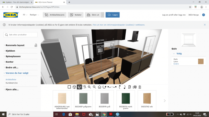The width and height of the screenshot is (209, 117).
Task: Select the 3D wireframe view icon
Action: [74, 87]
